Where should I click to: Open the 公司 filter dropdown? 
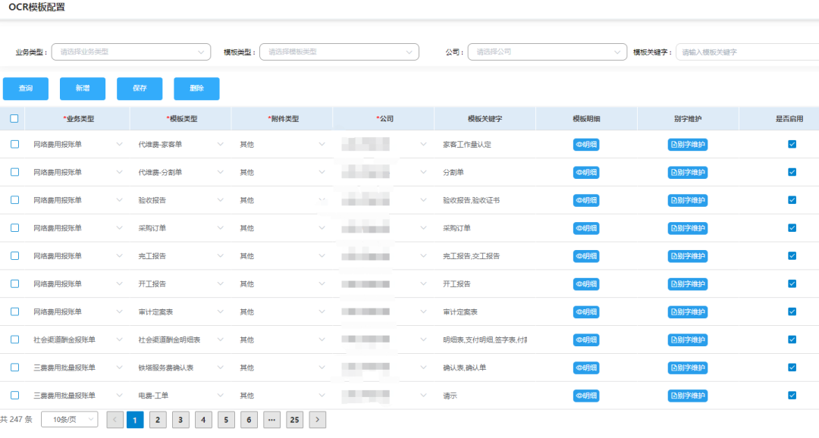(547, 52)
